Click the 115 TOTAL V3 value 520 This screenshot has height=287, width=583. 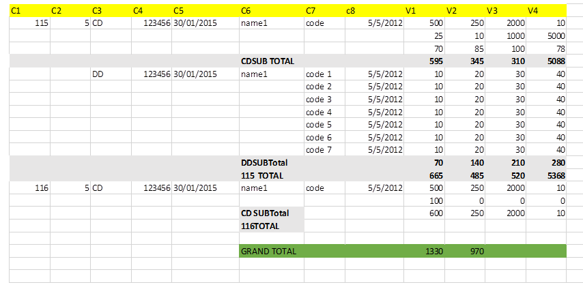(x=506, y=176)
